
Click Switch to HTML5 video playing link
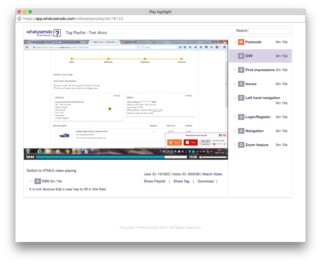(51, 170)
